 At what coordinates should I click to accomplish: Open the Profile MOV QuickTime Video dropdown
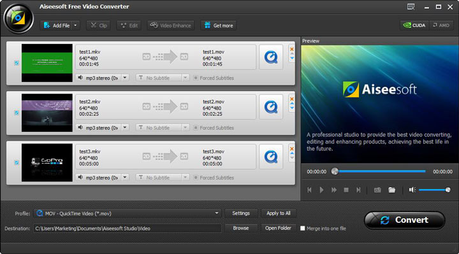(127, 213)
